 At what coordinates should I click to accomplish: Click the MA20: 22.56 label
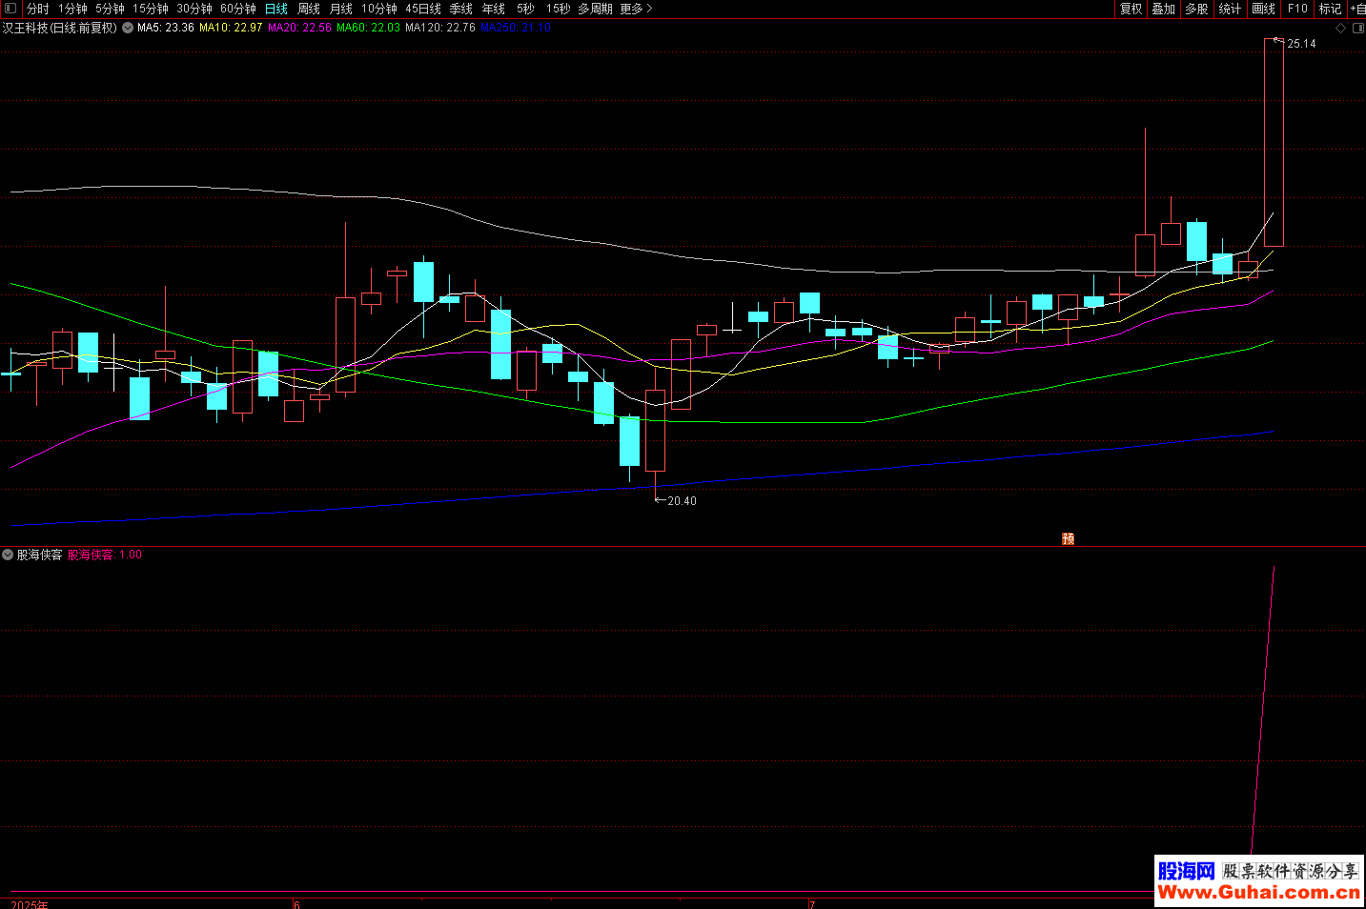click(300, 28)
